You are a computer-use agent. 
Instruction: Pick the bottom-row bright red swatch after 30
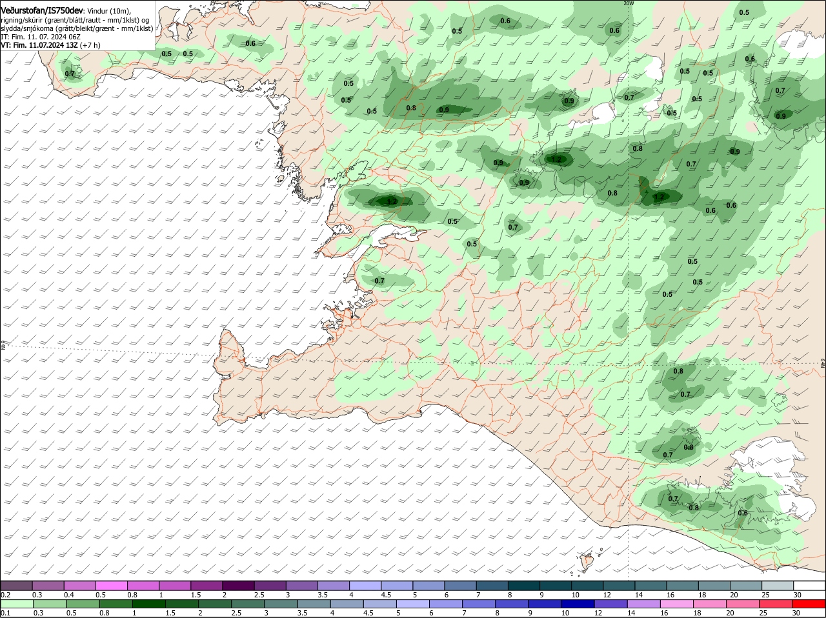pyautogui.click(x=809, y=604)
